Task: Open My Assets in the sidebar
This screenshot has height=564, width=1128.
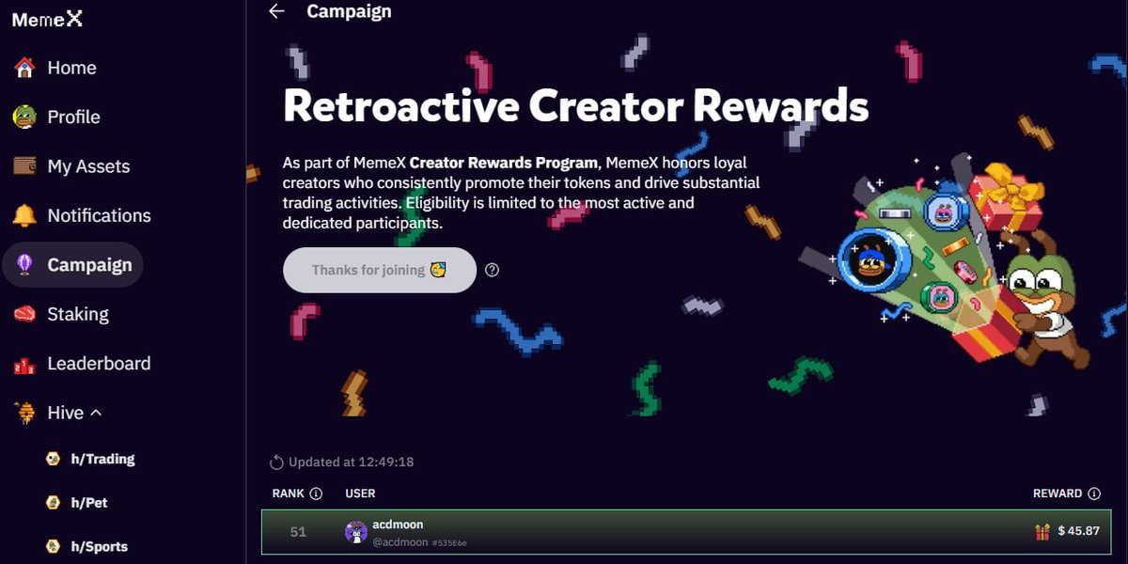Action: click(x=89, y=166)
